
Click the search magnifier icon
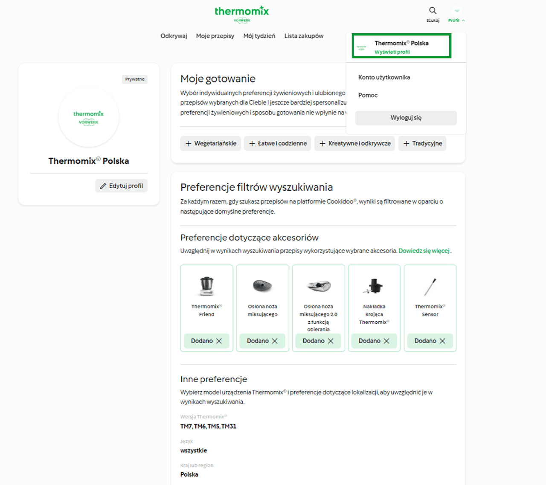433,11
